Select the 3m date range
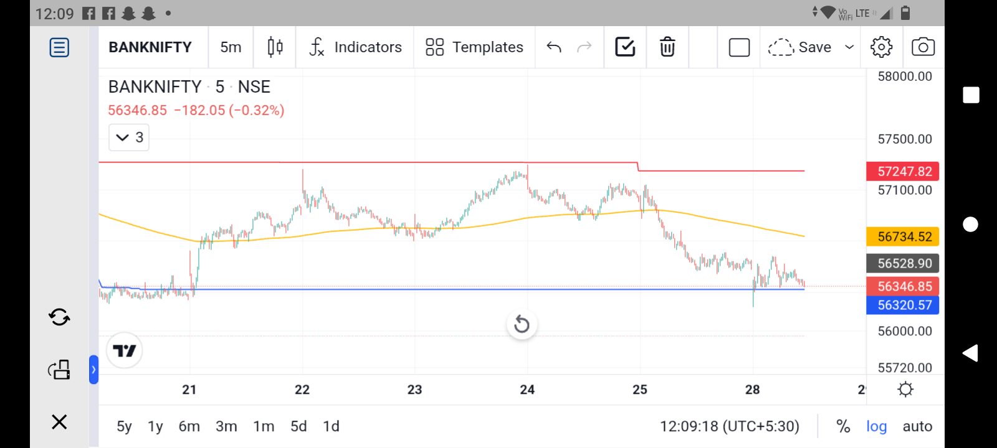Screen dimensions: 997x448 tap(226, 426)
